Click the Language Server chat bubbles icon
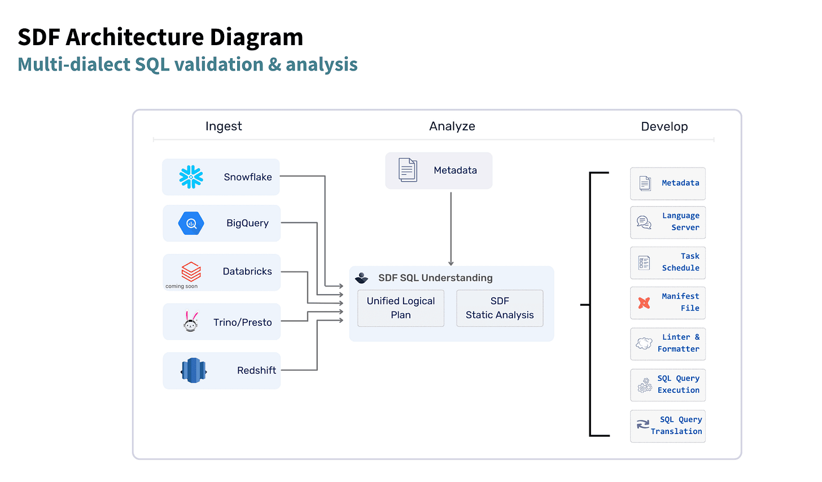 [644, 222]
